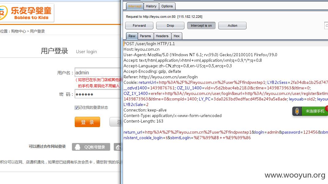Log in with QQ account button

click(x=91, y=147)
